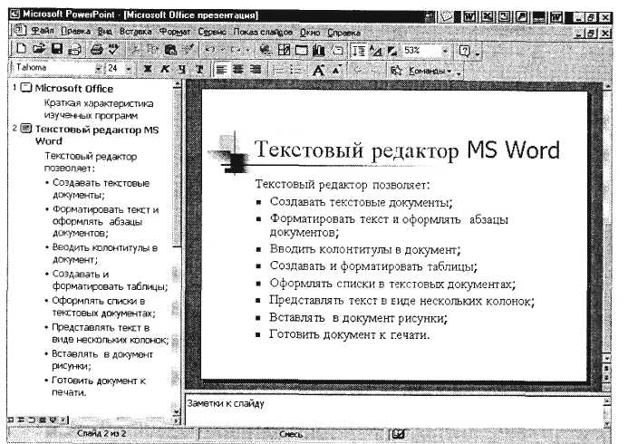Toggle italic formatting (К)

[x=165, y=69]
